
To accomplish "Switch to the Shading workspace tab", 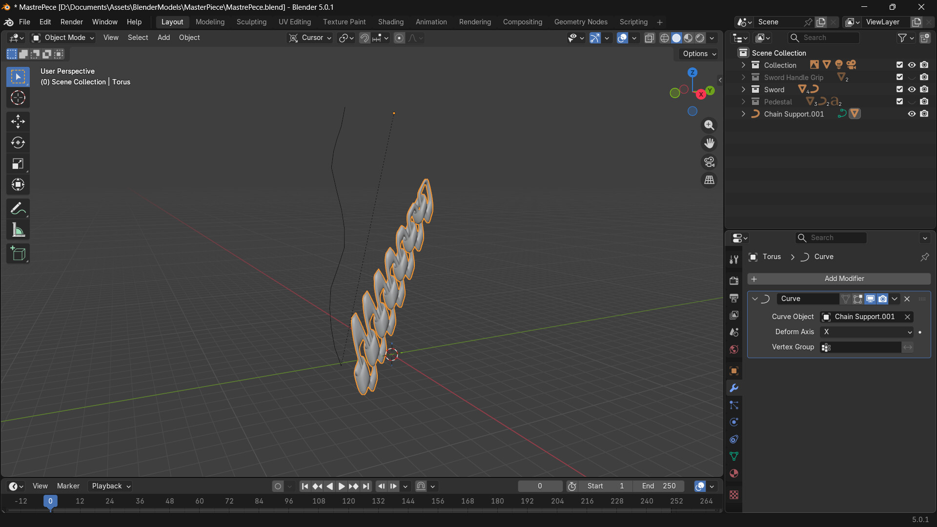I will click(x=390, y=22).
